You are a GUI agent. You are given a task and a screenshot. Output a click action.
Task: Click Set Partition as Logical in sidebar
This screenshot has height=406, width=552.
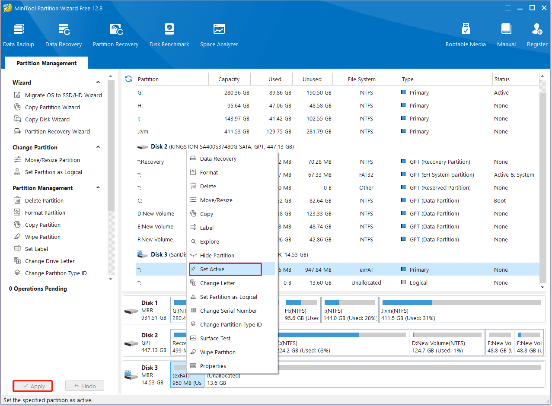pos(48,172)
